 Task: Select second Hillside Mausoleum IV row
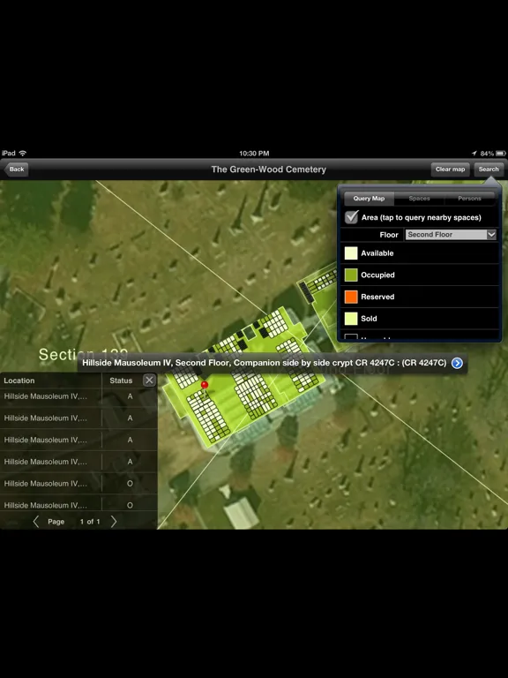click(x=78, y=418)
